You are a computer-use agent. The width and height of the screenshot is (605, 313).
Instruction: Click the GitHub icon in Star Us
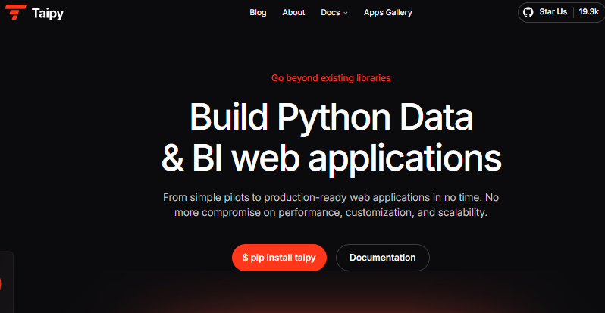[528, 12]
